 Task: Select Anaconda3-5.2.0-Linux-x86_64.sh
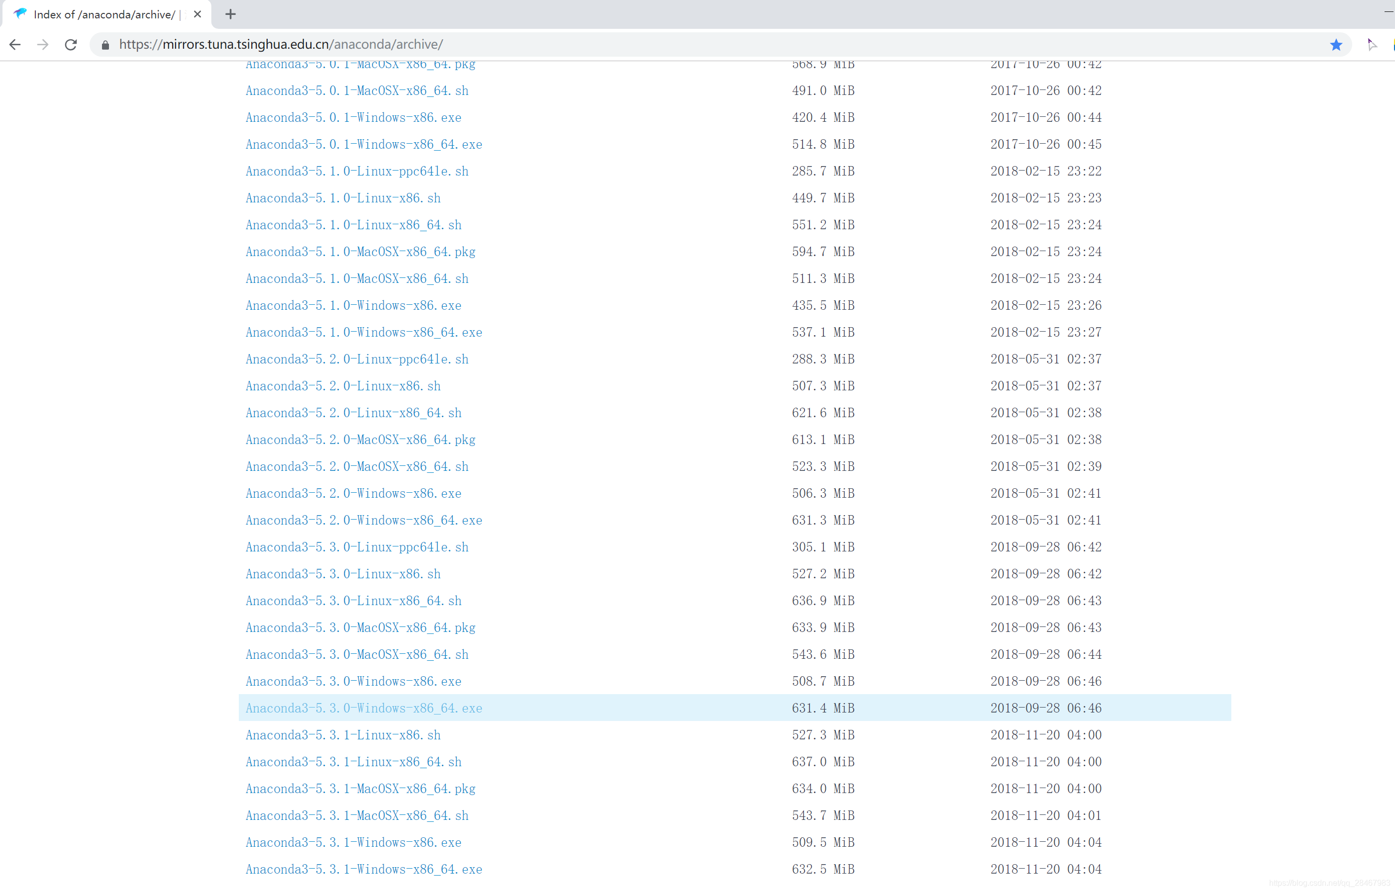[354, 412]
